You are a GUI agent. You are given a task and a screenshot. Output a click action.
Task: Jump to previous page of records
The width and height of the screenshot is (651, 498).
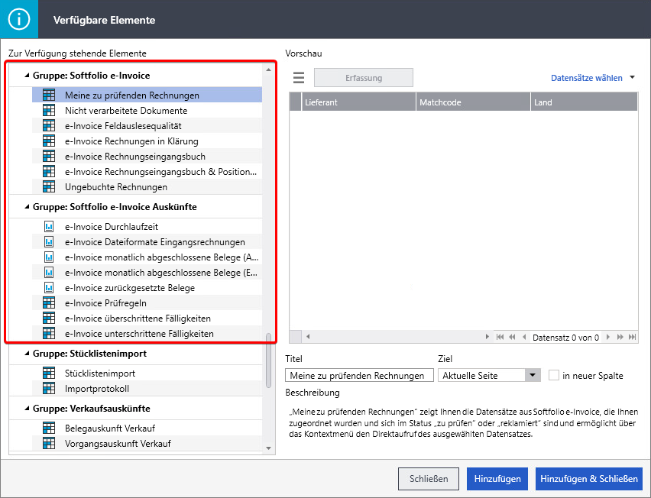pos(512,337)
